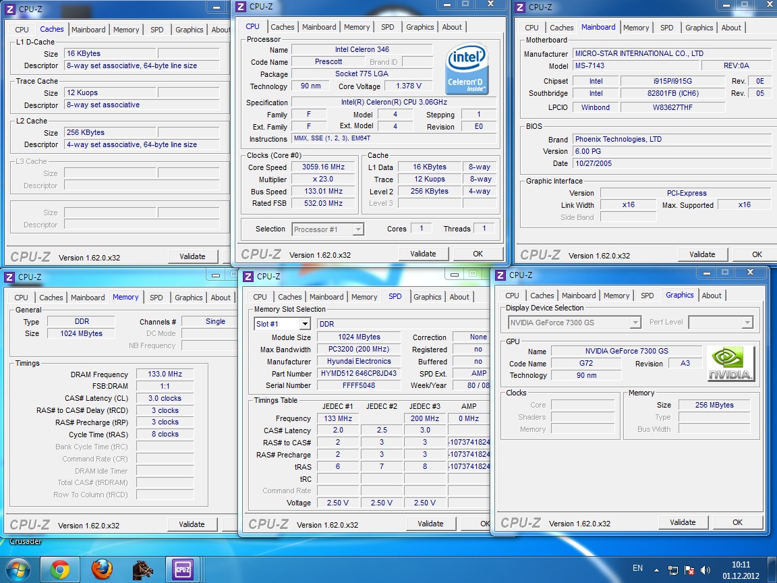Click the Intel Celeron D logo

467,69
